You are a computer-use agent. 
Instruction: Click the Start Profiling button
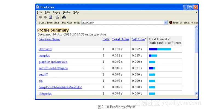coord(49,23)
